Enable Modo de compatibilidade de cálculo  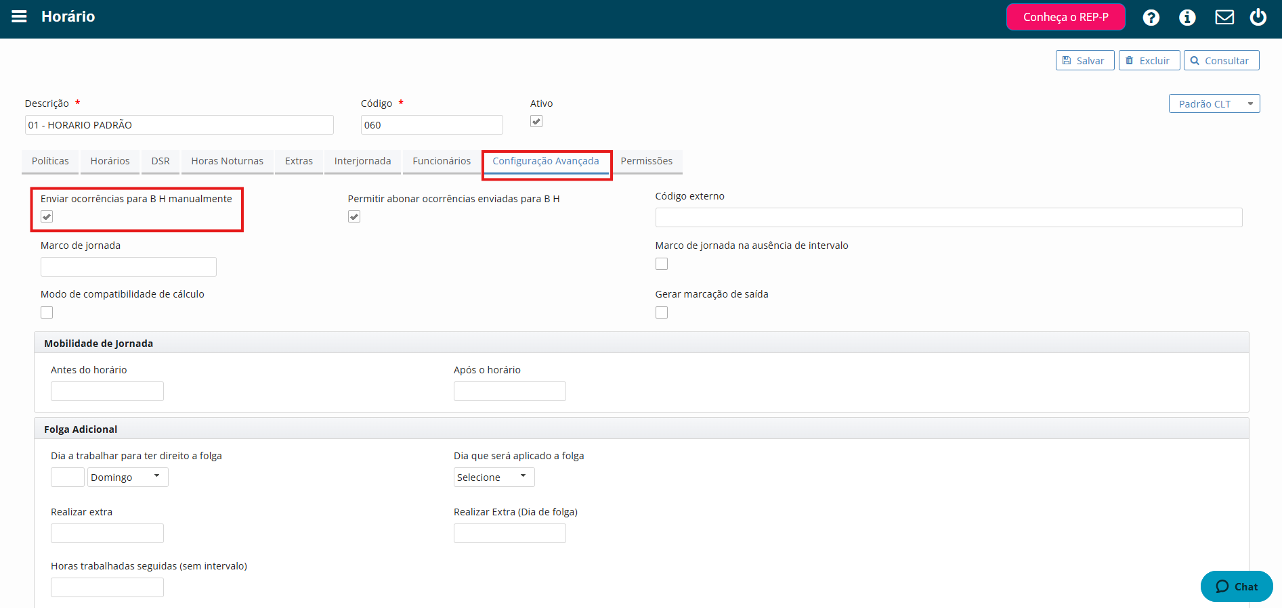tap(47, 312)
